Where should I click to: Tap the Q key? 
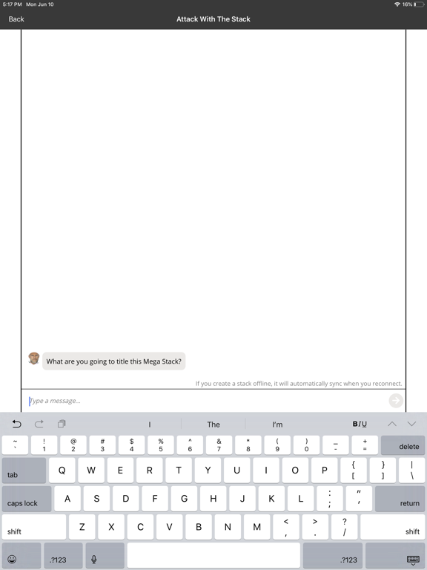pyautogui.click(x=62, y=470)
